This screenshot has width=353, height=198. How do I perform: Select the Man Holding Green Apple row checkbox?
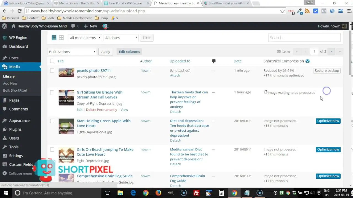click(x=52, y=121)
